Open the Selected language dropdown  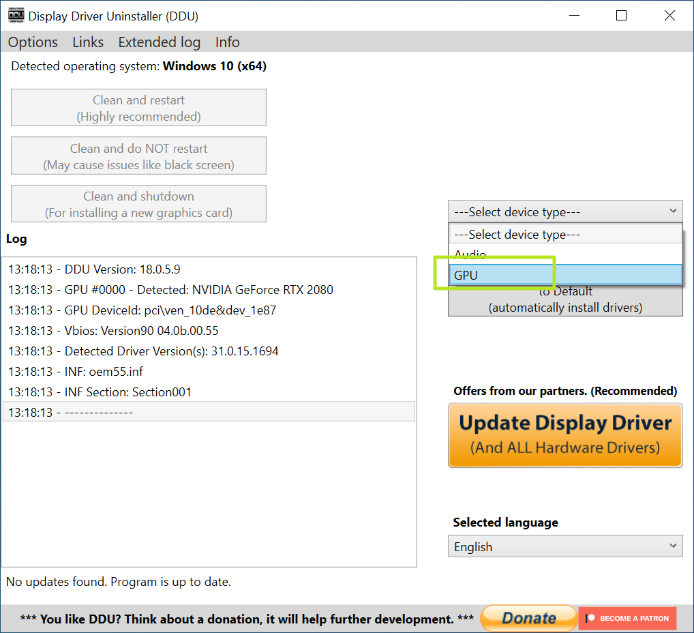pos(564,546)
